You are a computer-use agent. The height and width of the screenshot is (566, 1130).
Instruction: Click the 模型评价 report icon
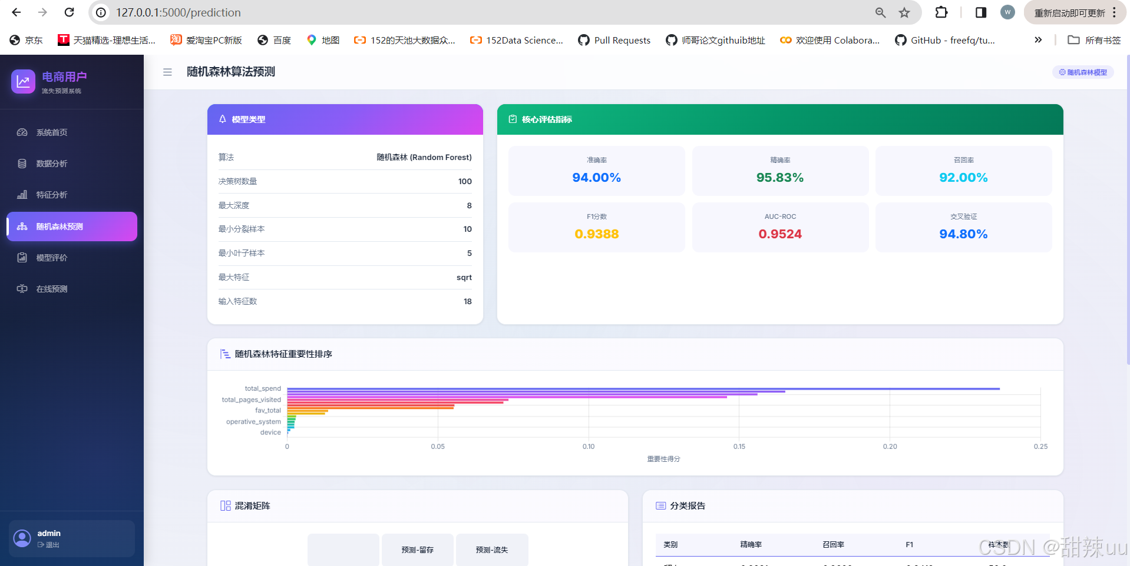(x=22, y=258)
